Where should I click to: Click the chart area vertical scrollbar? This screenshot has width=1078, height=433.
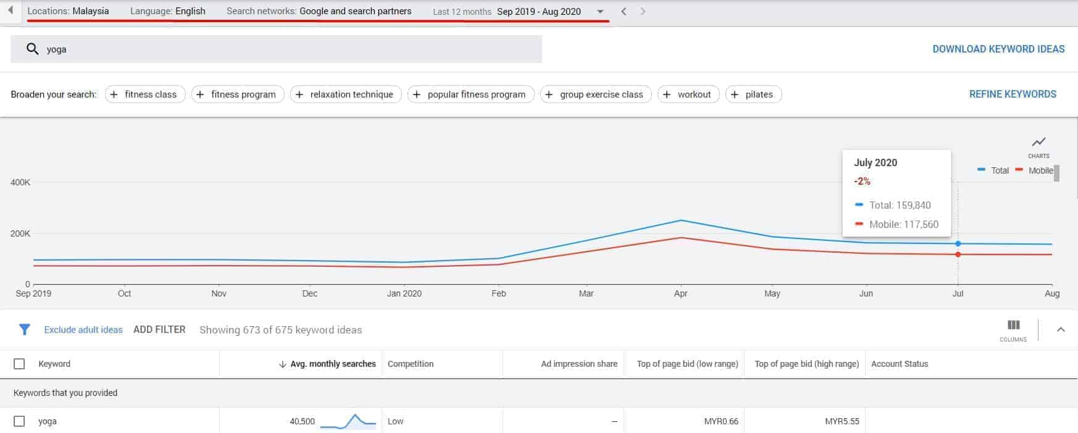pos(1056,173)
